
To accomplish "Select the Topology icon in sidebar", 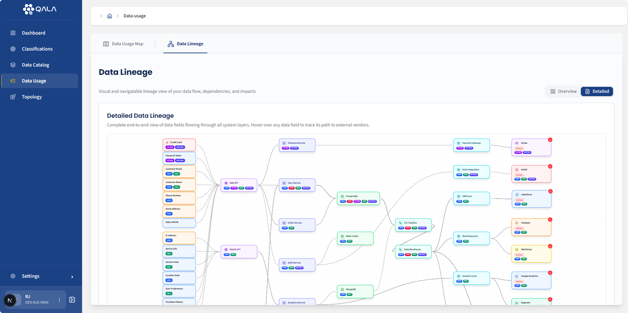I will pos(13,97).
